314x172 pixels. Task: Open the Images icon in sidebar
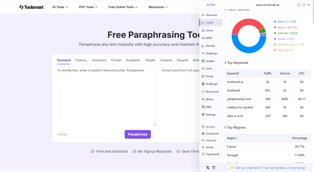click(203, 61)
